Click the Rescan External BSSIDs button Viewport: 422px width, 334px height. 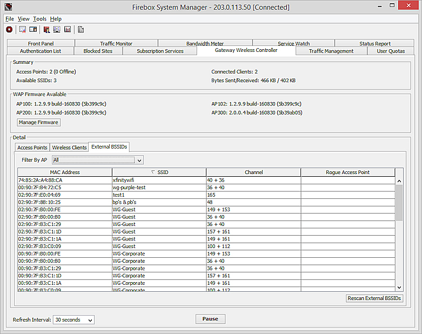coord(374,298)
